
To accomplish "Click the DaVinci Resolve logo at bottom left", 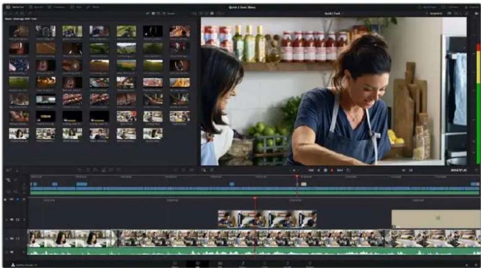I will (x=13, y=265).
